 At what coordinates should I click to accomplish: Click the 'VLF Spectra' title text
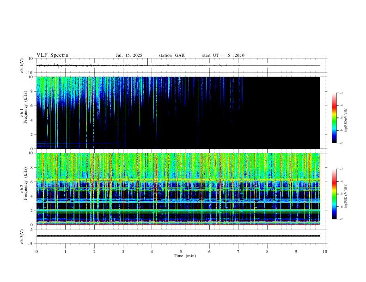click(52, 55)
